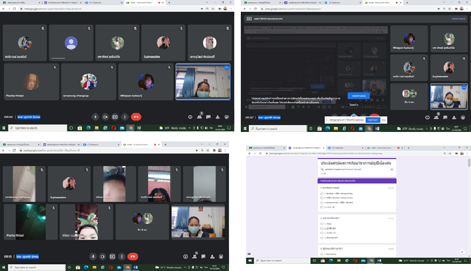
Task: Click blue stop presenting button in shared preview
Action: pos(357,95)
